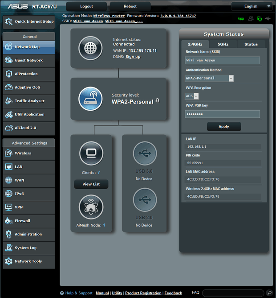Open Network Map in the sidebar

29,47
